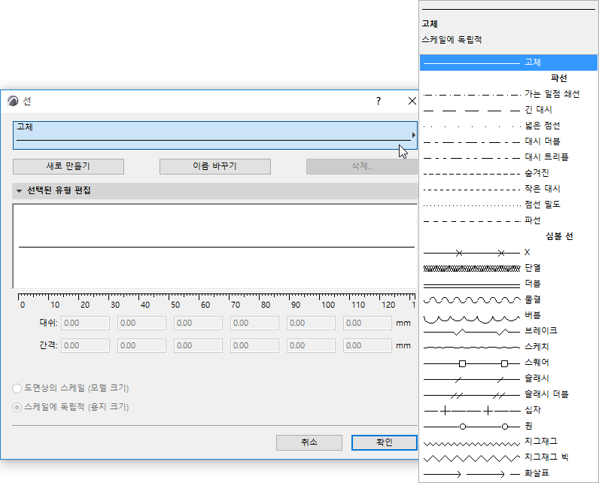Close the 선 dialog window
Viewport: 599px width, 483px height.
pos(412,101)
